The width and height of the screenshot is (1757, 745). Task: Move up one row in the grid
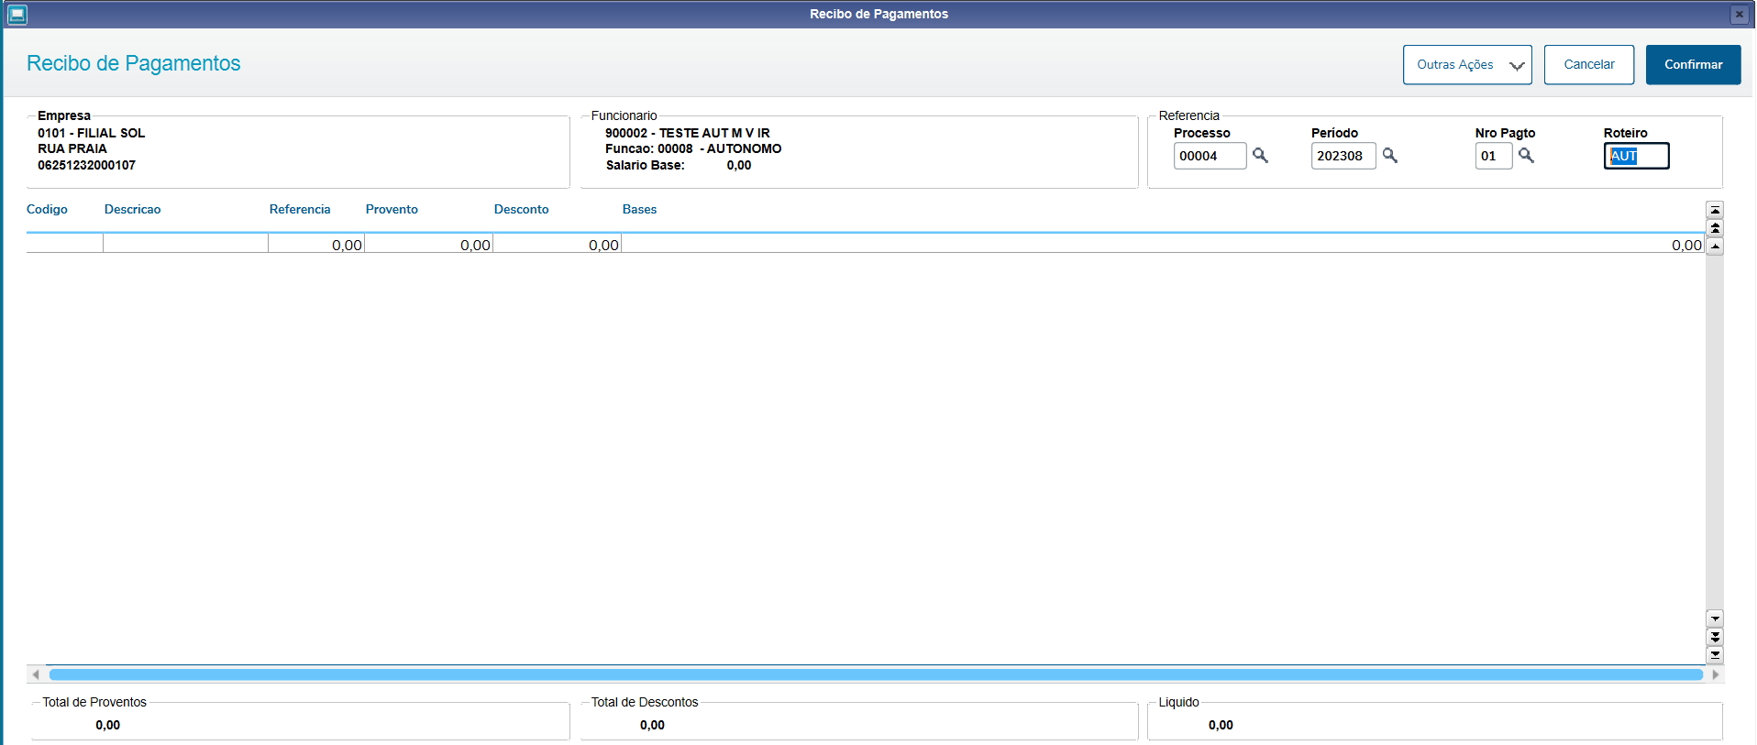1715,246
